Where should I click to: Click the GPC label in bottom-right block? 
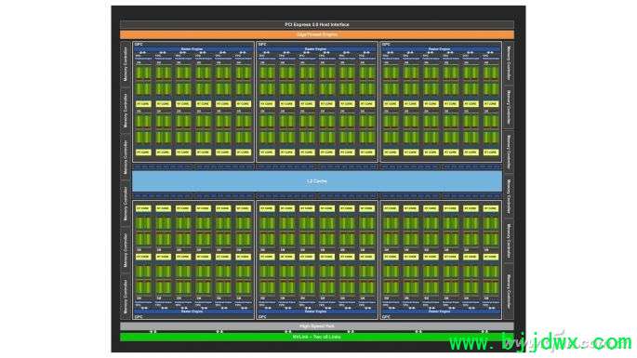(386, 316)
